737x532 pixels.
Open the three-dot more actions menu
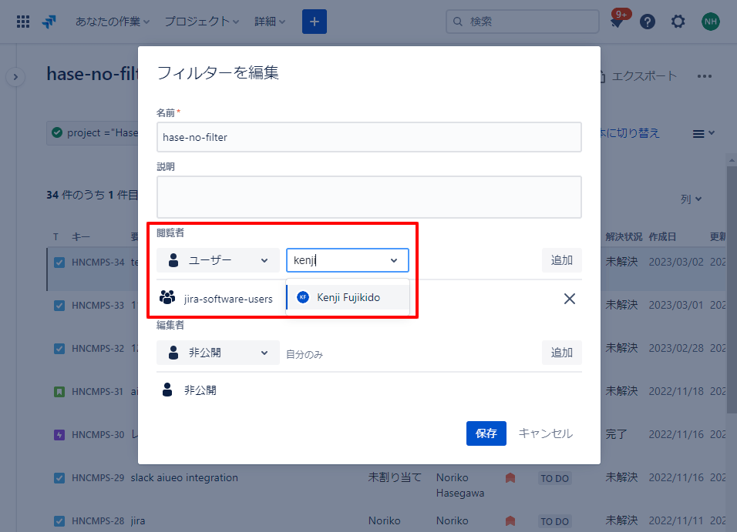(704, 76)
